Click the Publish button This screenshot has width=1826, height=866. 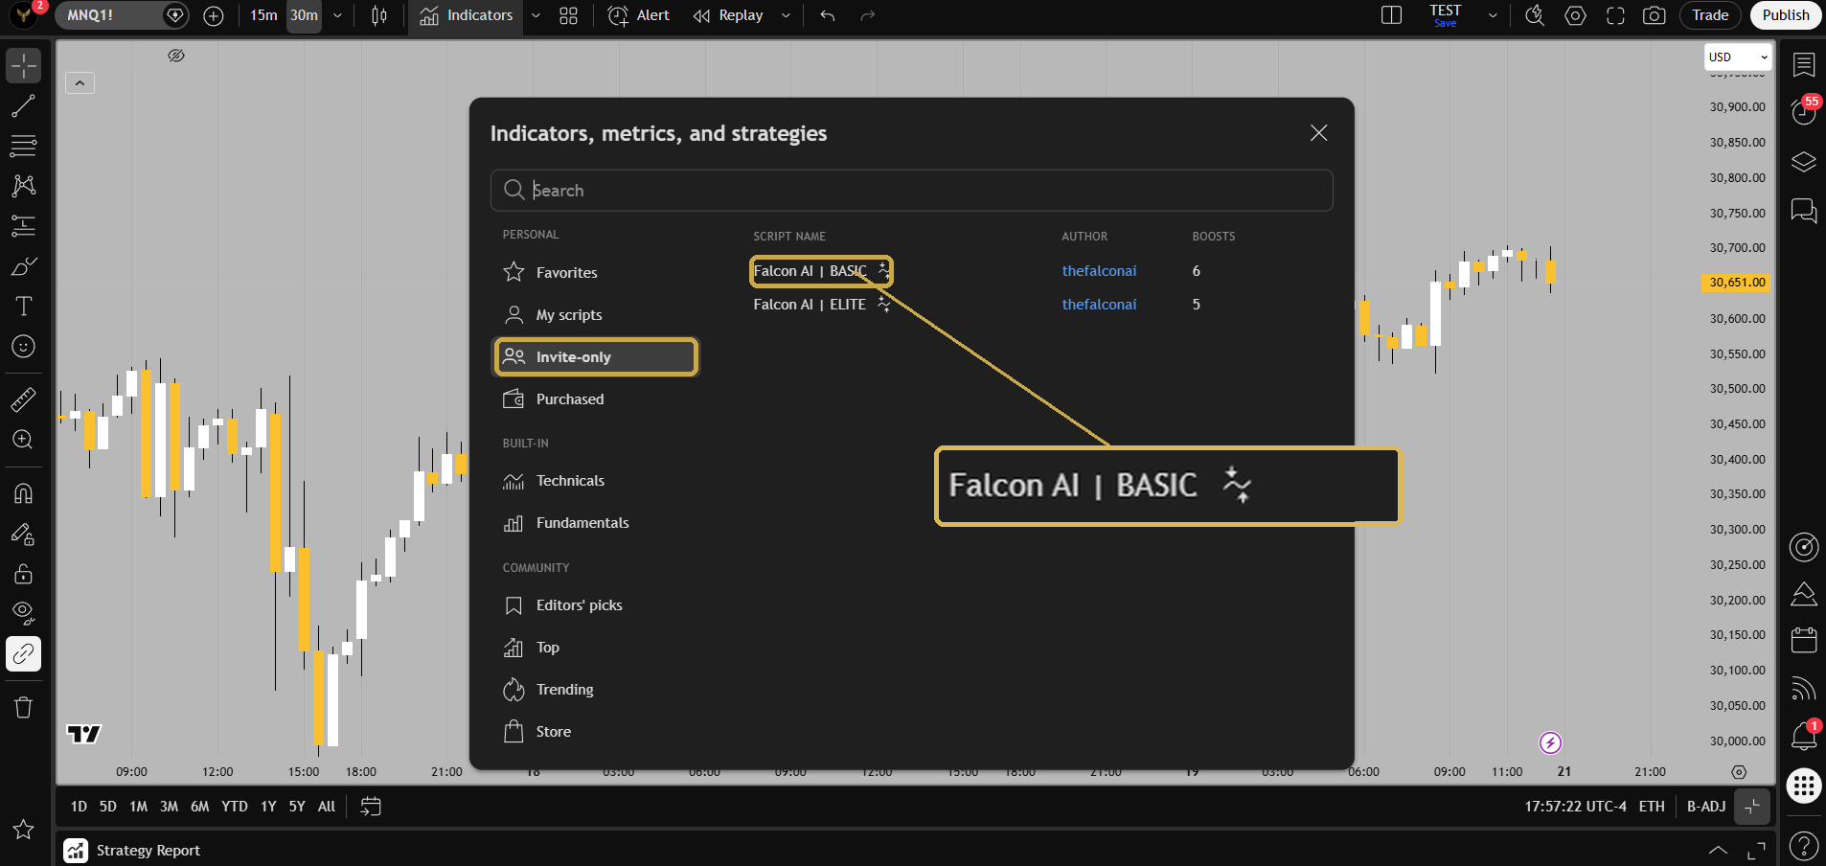pyautogui.click(x=1785, y=15)
